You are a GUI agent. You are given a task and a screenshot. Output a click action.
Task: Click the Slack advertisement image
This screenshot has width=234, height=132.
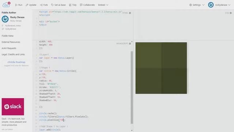pyautogui.click(x=13, y=107)
